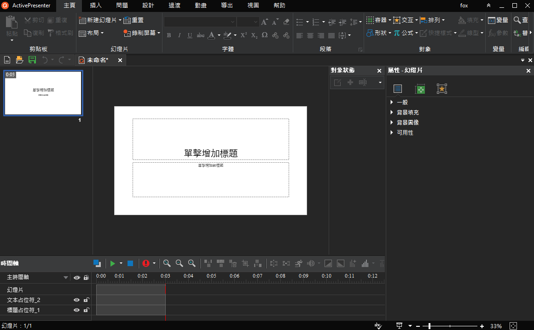Switch to the 問題 ribbon tab
Image resolution: width=534 pixels, height=330 pixels.
coord(122,6)
